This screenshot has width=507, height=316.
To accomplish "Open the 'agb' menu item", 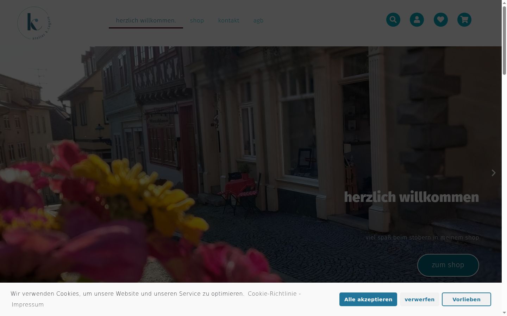I will coord(258,20).
